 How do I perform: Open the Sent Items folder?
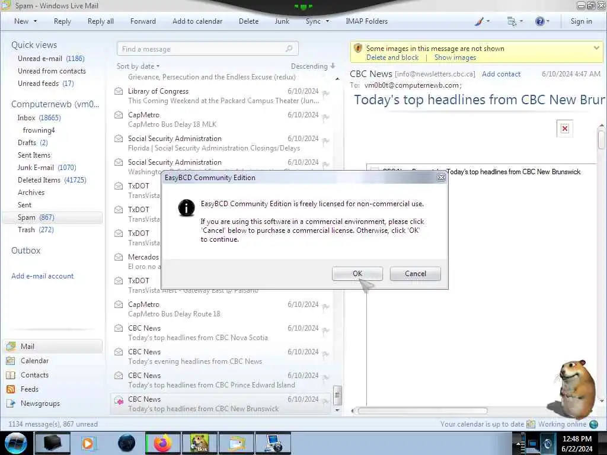pos(34,155)
